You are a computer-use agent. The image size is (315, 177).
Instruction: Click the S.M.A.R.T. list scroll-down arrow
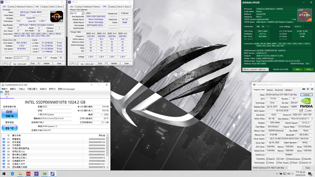click(107, 167)
